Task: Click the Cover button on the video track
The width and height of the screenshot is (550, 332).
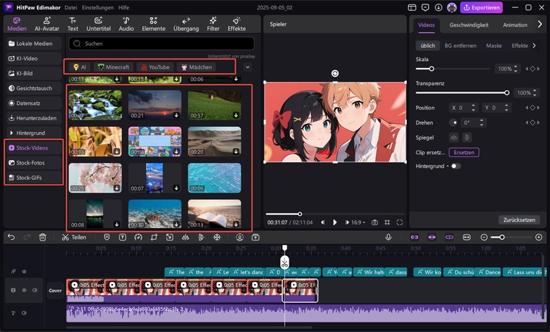Action: [x=55, y=290]
